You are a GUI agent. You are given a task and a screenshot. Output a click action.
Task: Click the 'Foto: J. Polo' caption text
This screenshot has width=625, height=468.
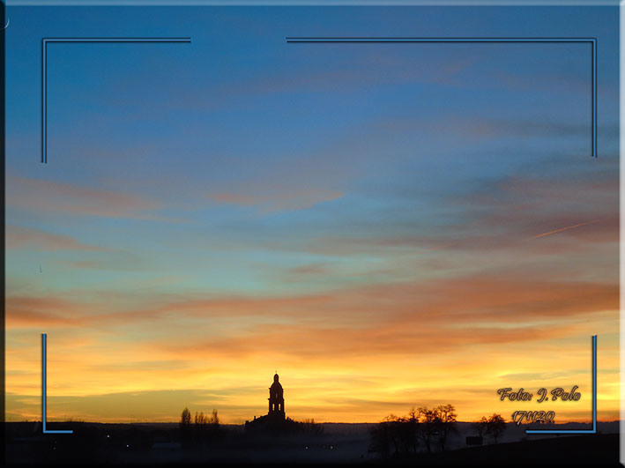click(539, 394)
